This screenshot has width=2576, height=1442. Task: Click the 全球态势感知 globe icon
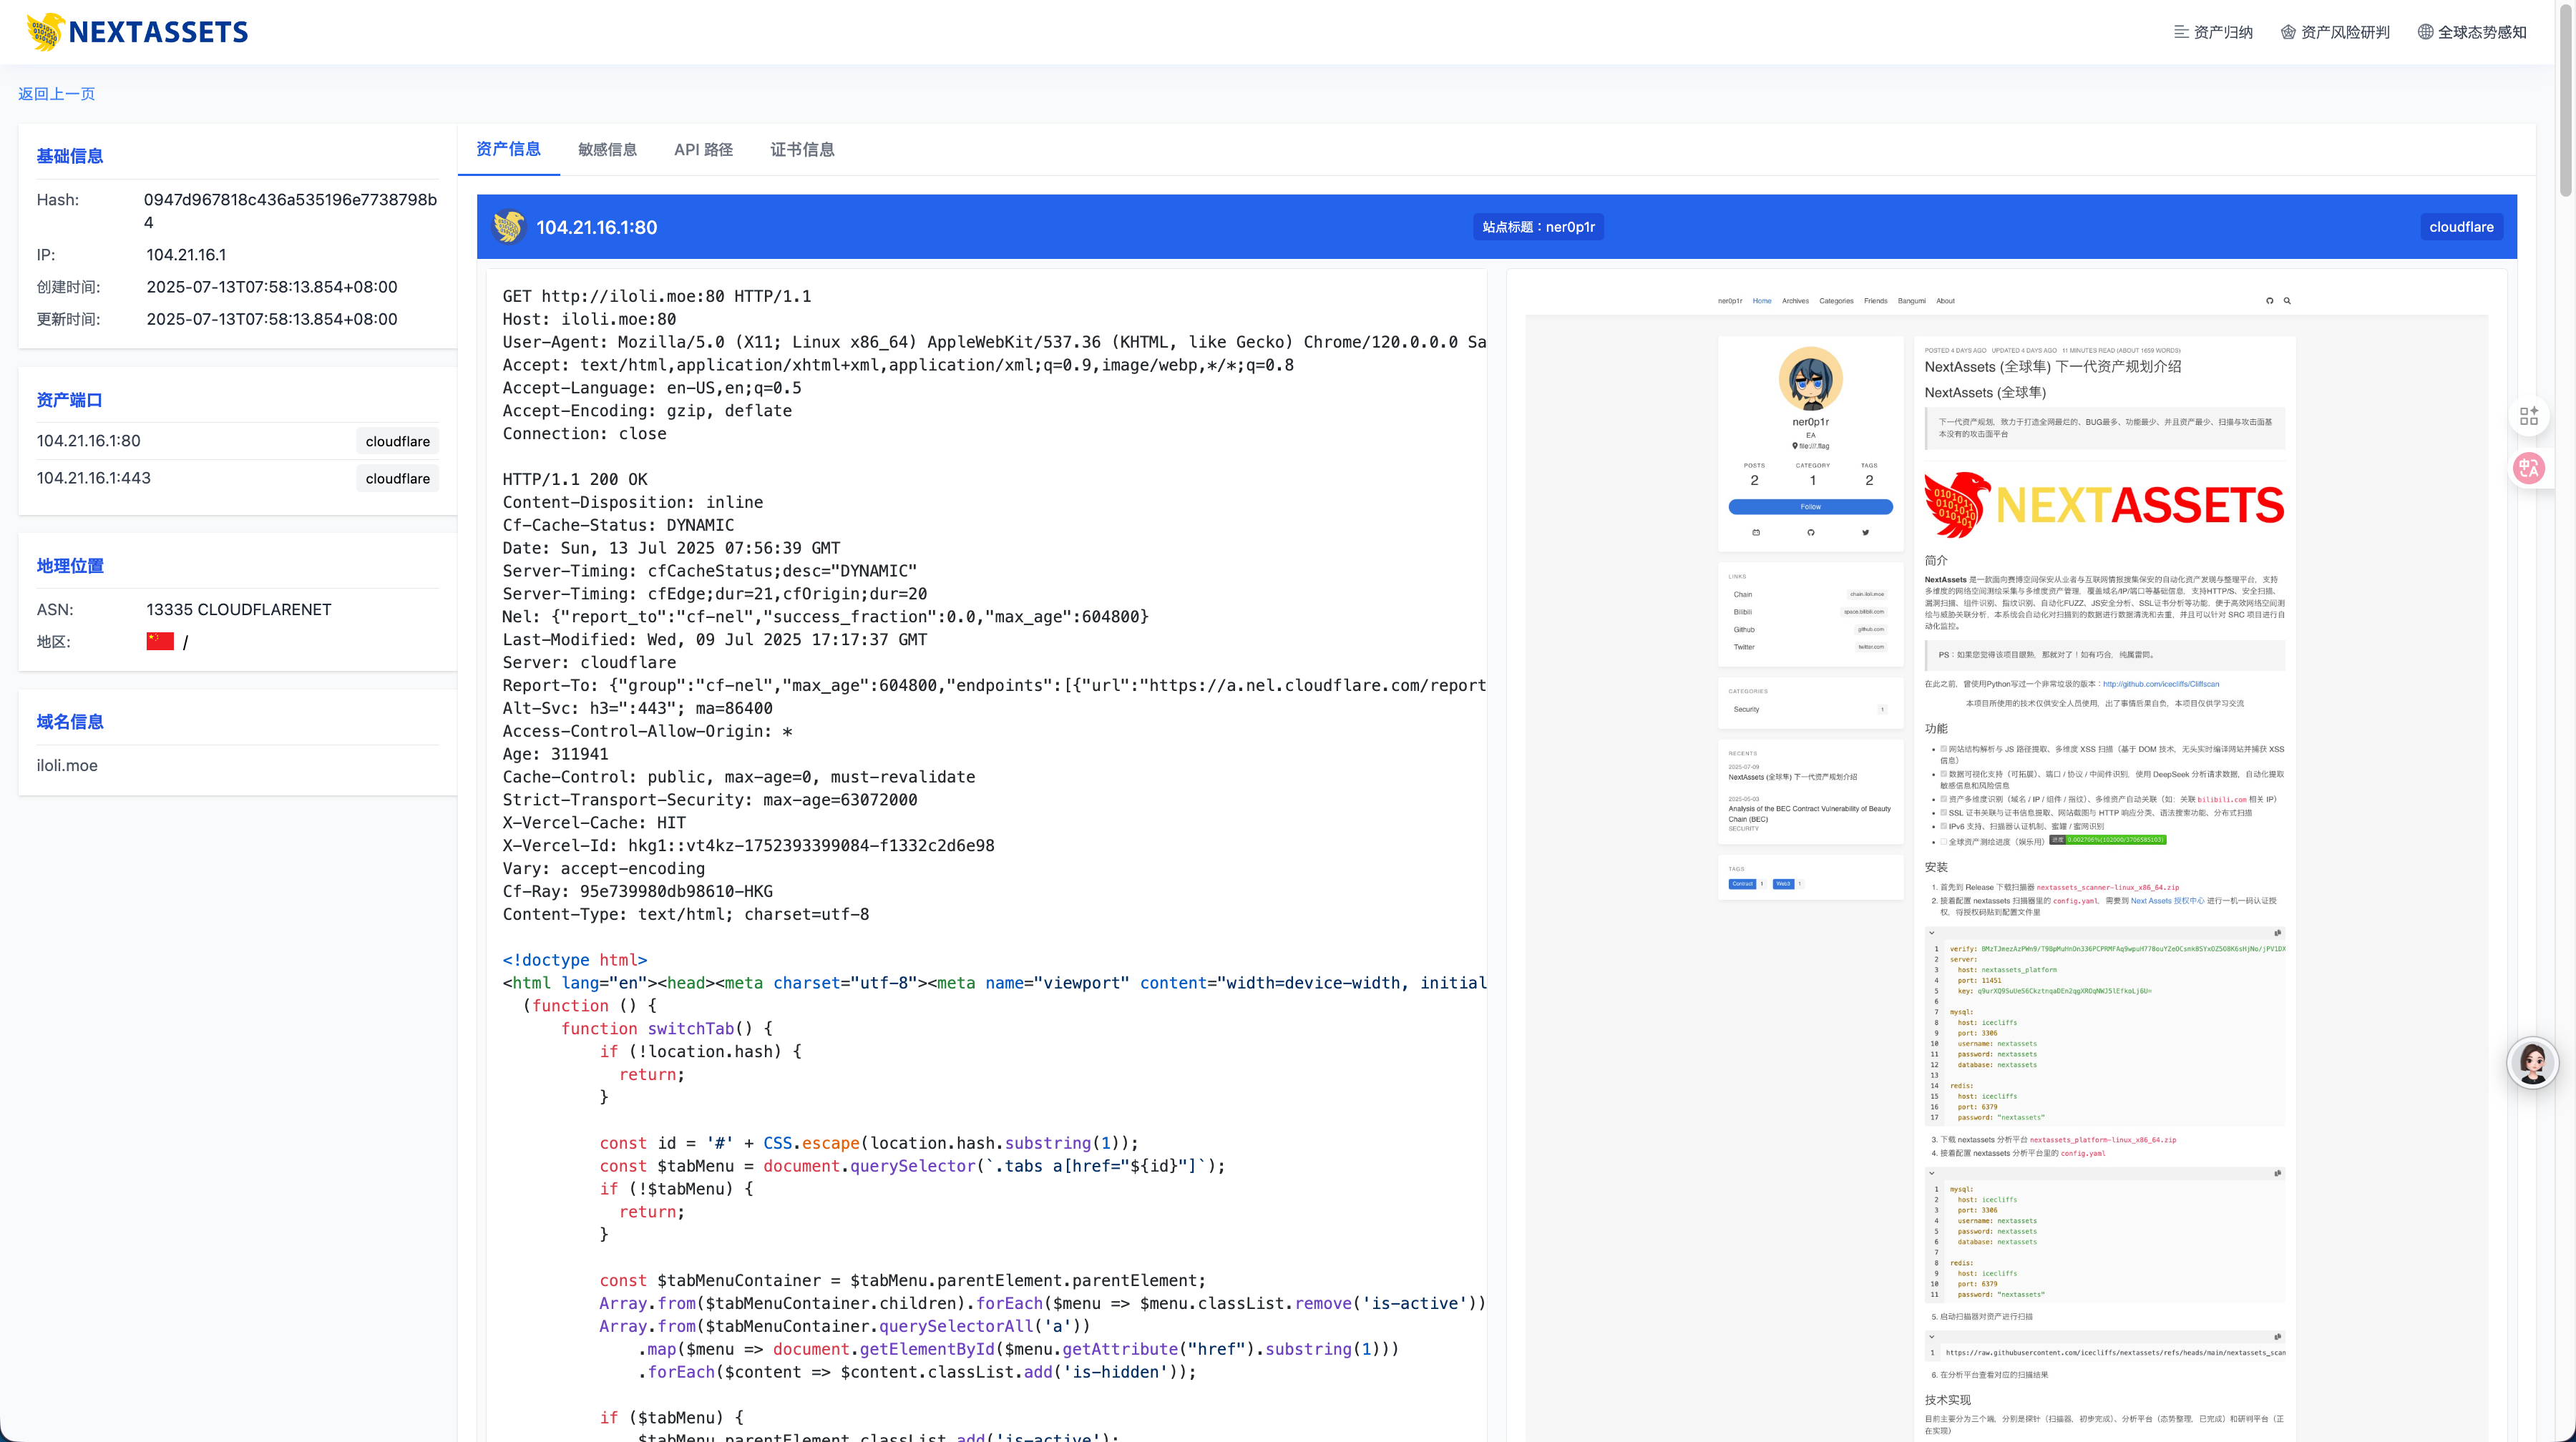coord(2425,32)
